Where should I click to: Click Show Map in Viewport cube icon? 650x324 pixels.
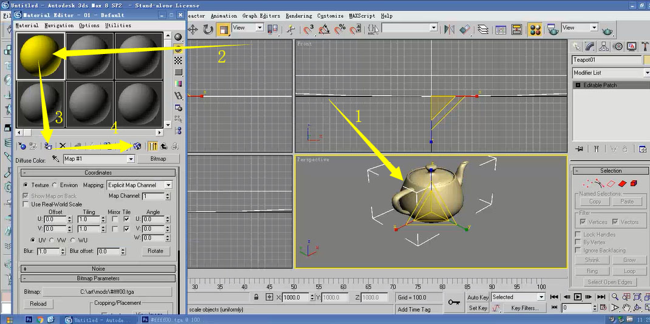138,146
